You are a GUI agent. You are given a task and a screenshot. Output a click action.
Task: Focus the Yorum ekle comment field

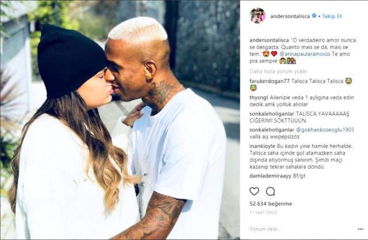(x=300, y=229)
